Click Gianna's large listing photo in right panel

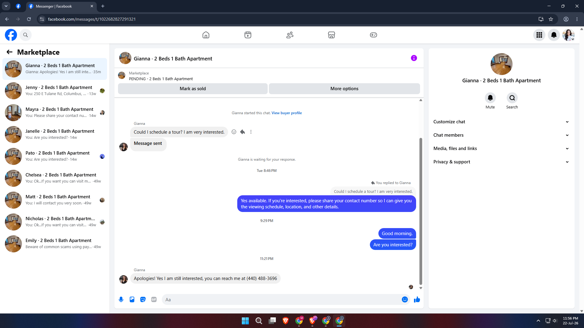click(x=501, y=64)
